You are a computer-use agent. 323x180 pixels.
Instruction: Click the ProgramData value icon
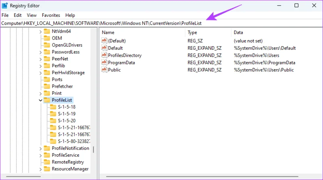104,62
